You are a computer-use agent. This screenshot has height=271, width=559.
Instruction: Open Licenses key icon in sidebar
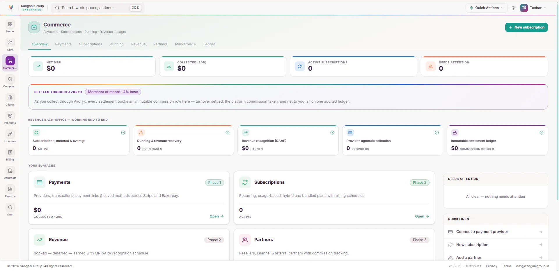click(x=10, y=134)
